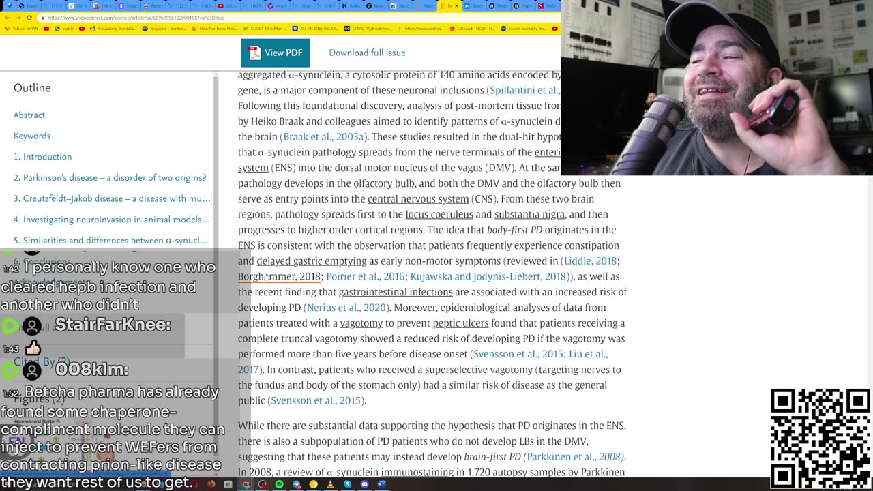Open outline section '4. Investigating neuroinvasion in animal models'
Screen dimensions: 873x491
(112, 219)
